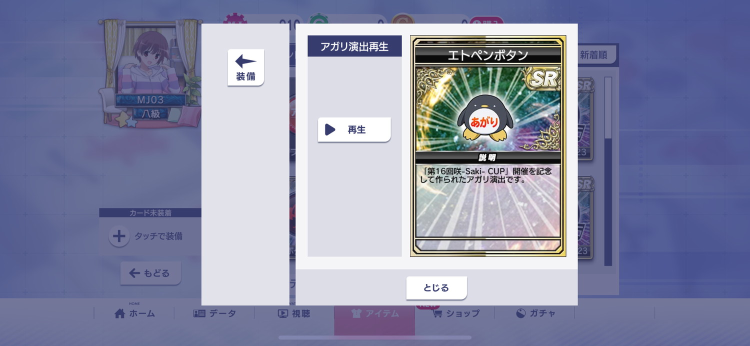
Task: Open the データ tab
Action: pos(214,313)
